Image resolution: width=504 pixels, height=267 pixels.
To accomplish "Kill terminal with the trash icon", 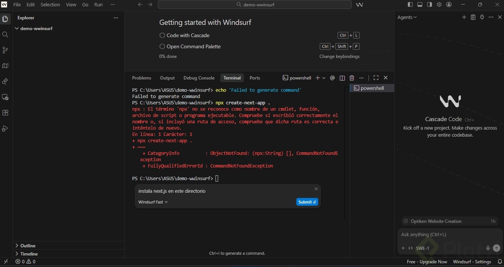I will coord(352,78).
